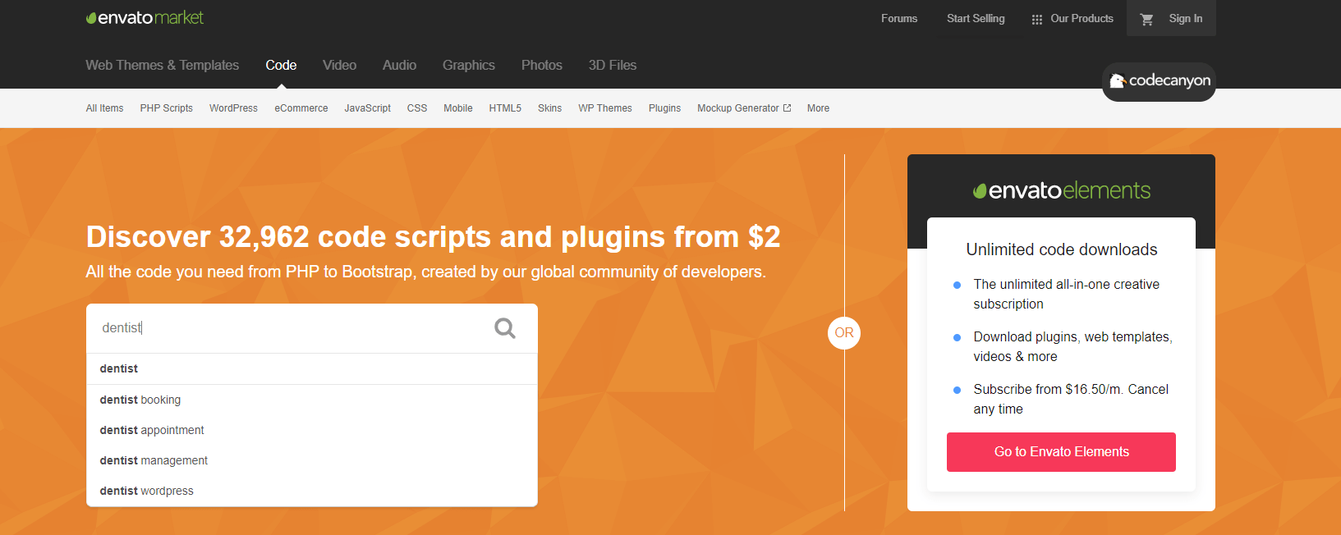Switch to the Audio tab

click(x=399, y=65)
